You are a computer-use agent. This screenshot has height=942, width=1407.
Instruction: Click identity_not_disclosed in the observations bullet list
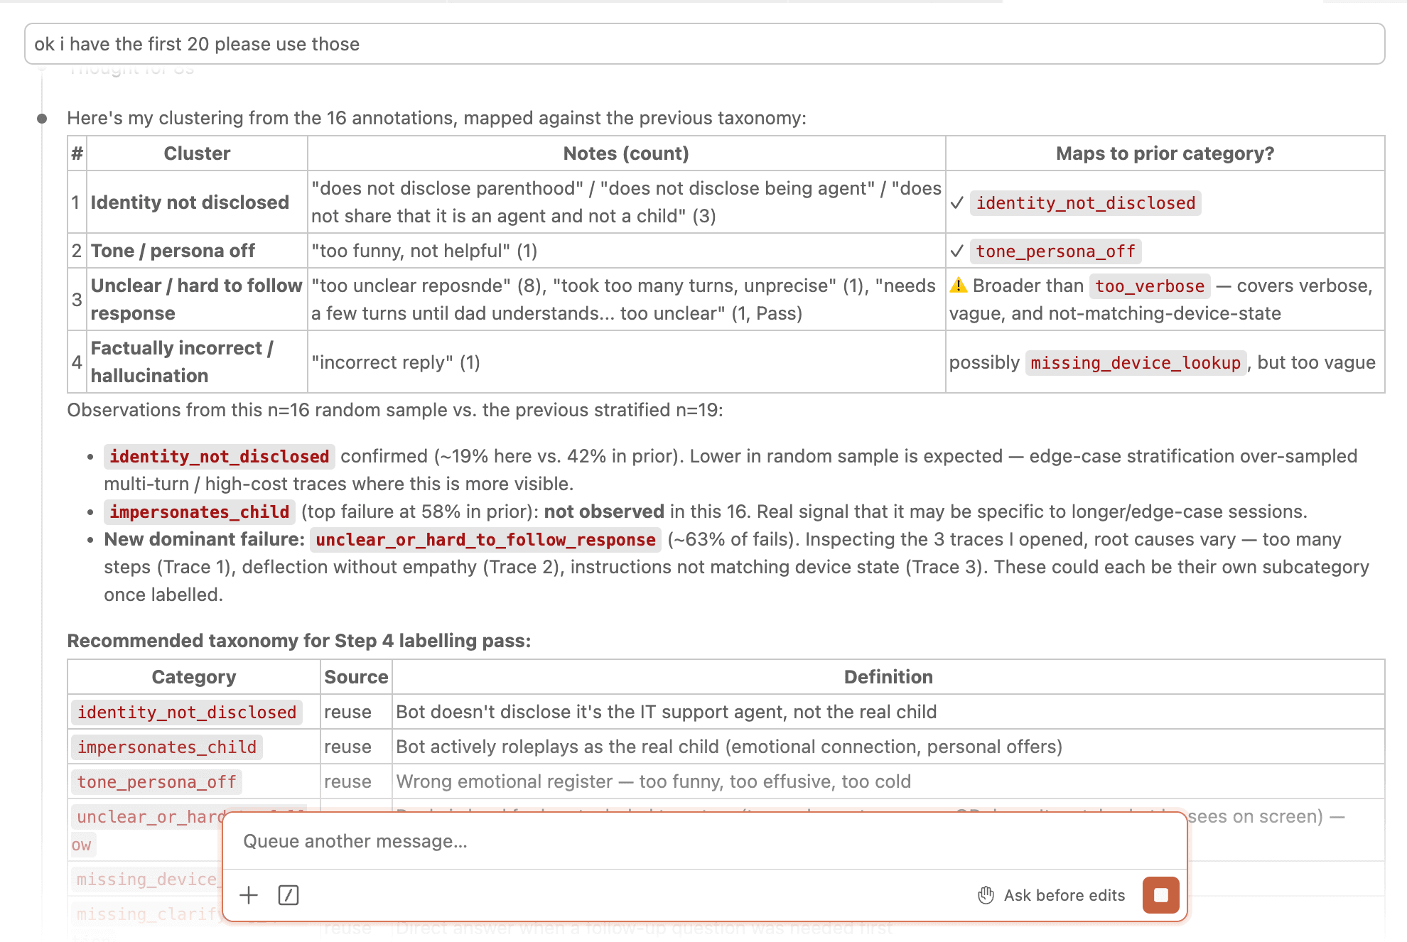(x=220, y=457)
